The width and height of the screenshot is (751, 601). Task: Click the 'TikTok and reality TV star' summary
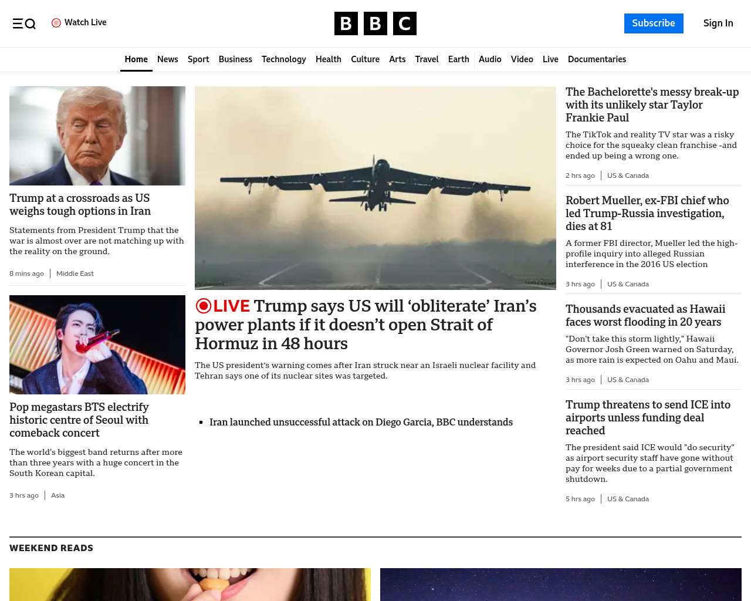coord(651,145)
